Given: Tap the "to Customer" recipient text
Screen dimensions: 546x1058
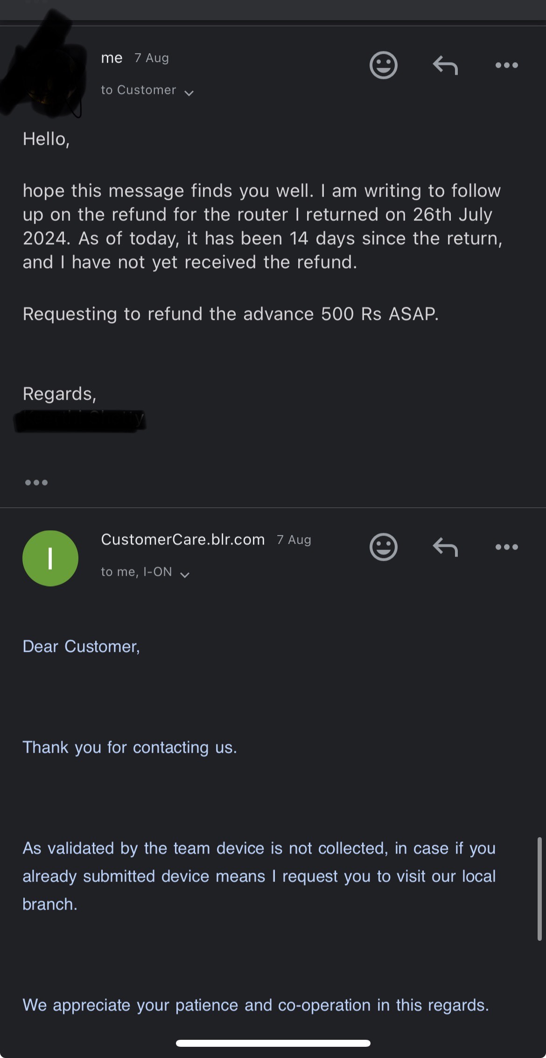Looking at the screenshot, I should [x=139, y=90].
